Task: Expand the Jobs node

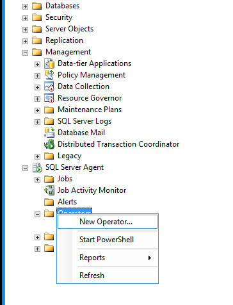Action: point(37,179)
